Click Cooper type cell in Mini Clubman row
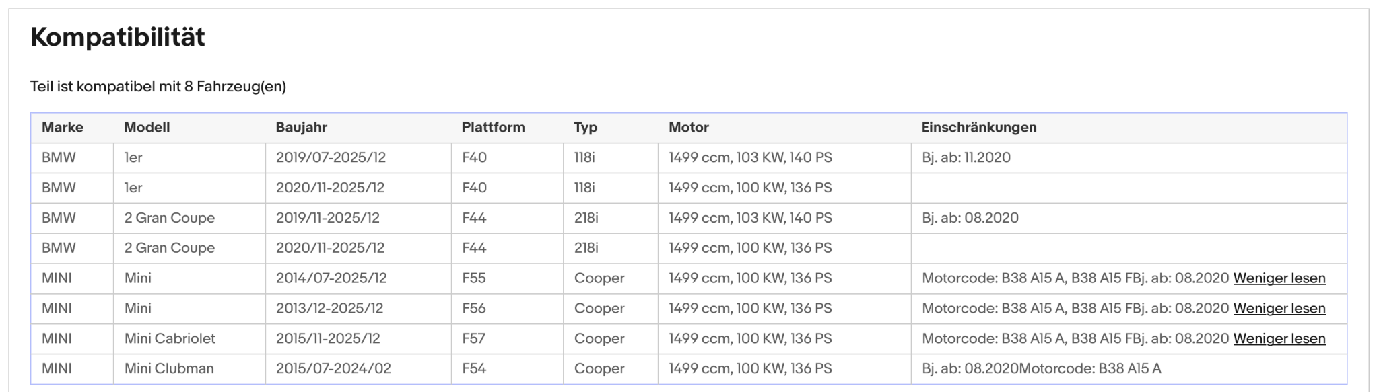Viewport: 1379px width, 392px height. [x=611, y=369]
